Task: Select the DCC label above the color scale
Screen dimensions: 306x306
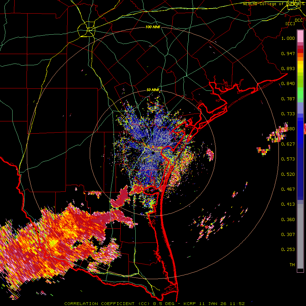Action: coord(299,20)
